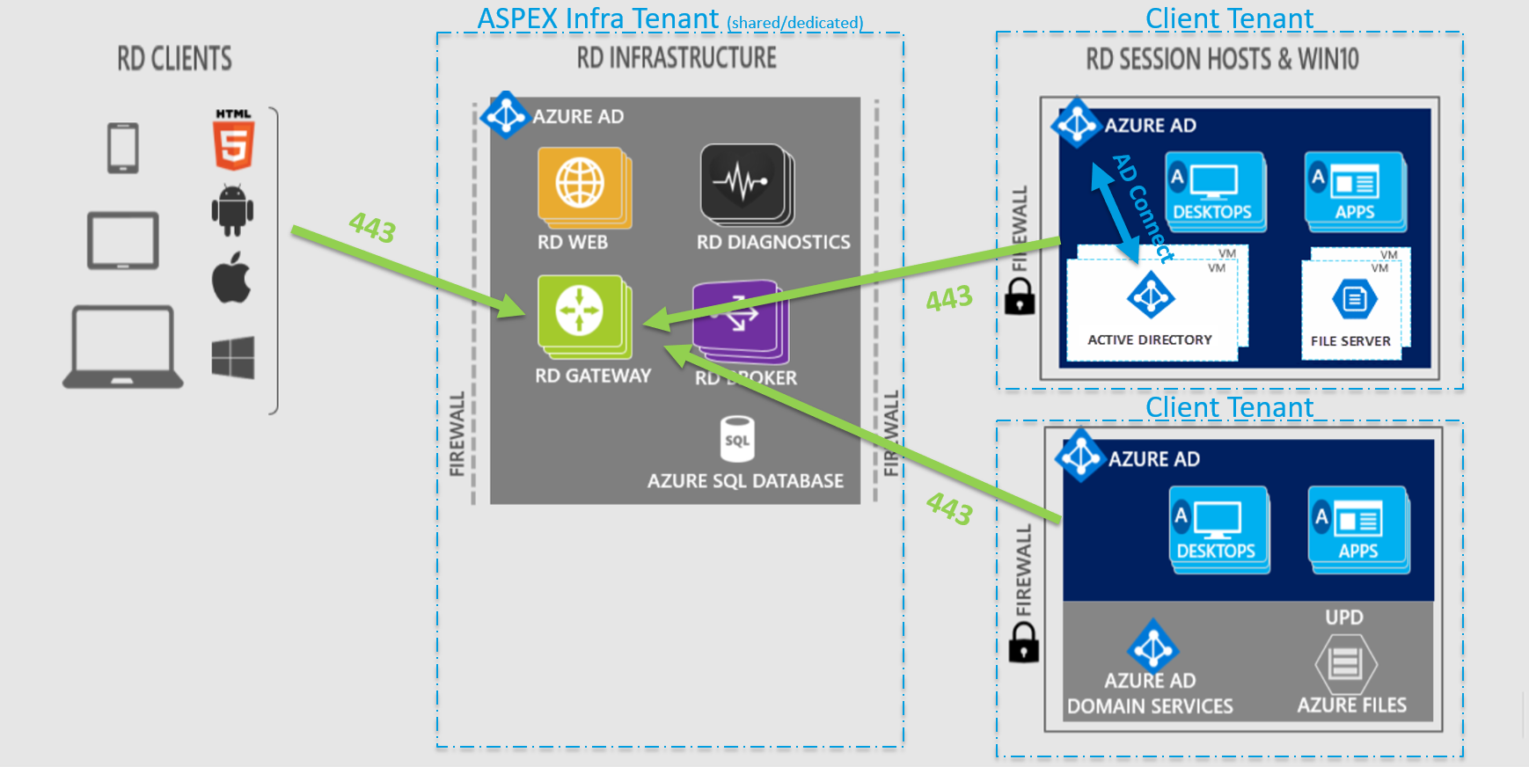This screenshot has width=1529, height=767.
Task: Click the RD WEB label
Action: (573, 243)
